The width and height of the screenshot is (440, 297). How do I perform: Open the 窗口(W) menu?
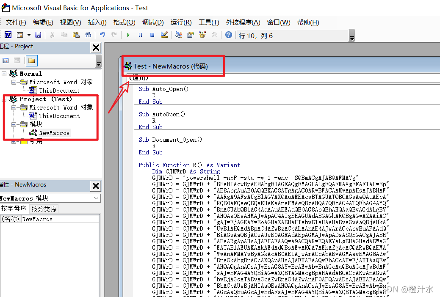pos(279,22)
